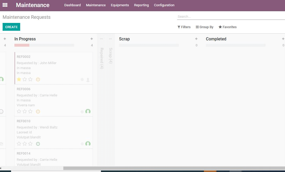Toggle kanban state dot on REF0006
285x172 pixels.
click(82, 112)
